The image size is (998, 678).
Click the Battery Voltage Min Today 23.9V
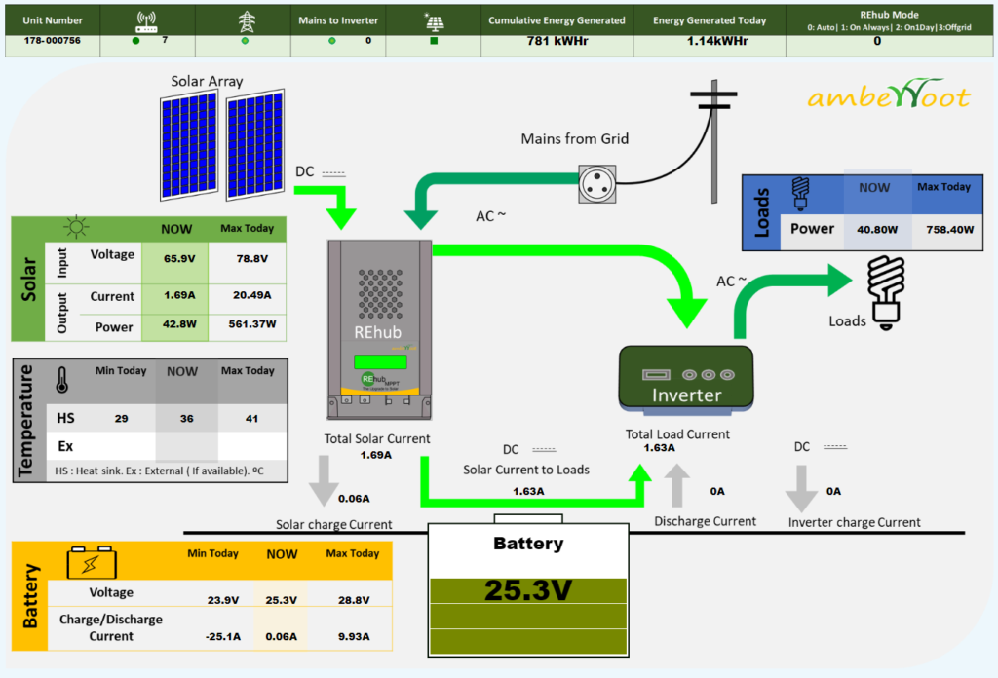coord(223,600)
